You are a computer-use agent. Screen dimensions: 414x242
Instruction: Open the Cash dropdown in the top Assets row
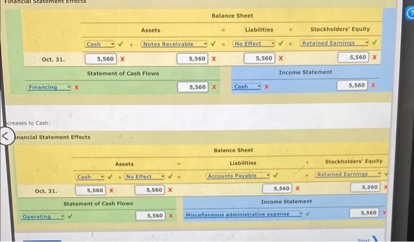pos(99,44)
